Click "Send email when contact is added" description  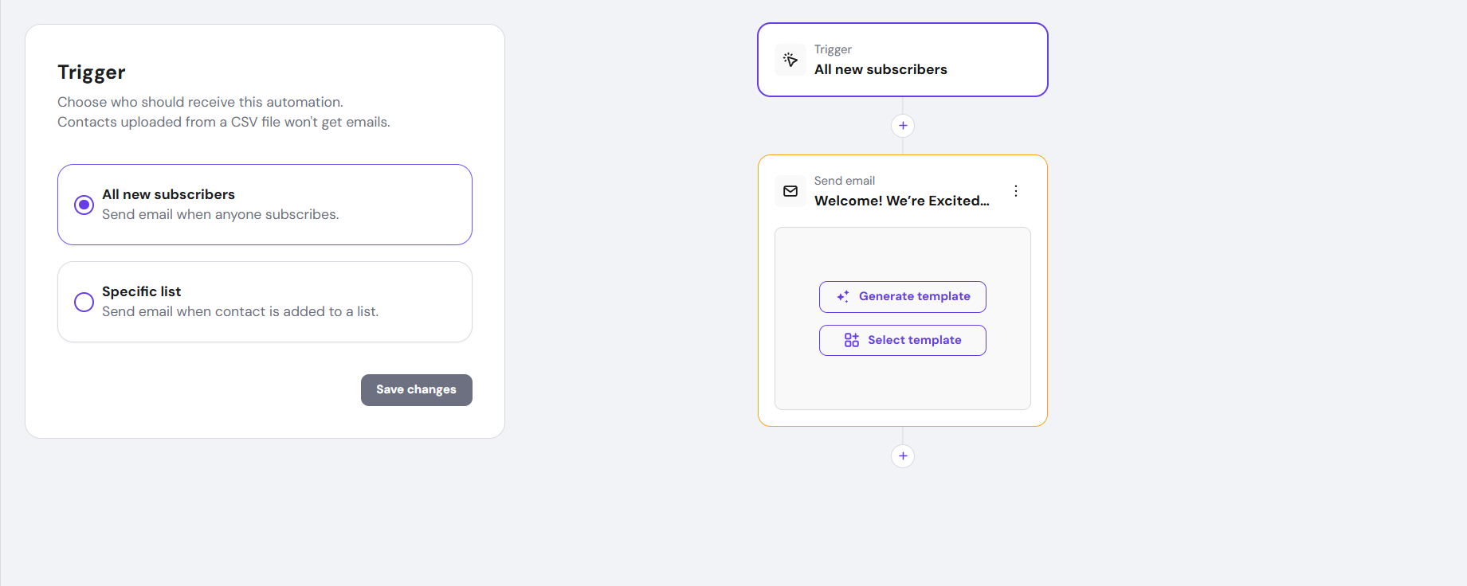[x=240, y=312]
